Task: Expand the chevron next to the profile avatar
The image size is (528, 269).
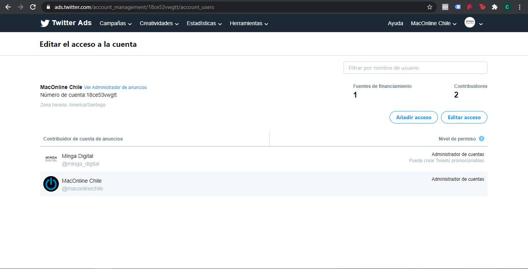Action: click(x=481, y=24)
